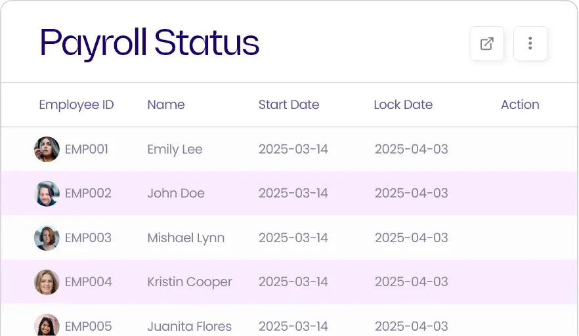
Task: Sort table by Start Date header
Action: pos(289,105)
